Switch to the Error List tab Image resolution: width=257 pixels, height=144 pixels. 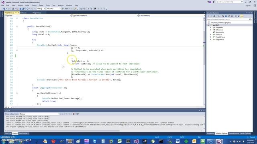pos(8,134)
